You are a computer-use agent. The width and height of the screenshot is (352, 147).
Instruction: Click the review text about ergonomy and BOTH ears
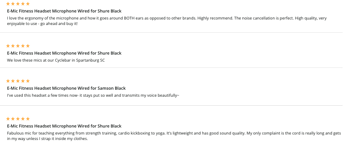167,21
